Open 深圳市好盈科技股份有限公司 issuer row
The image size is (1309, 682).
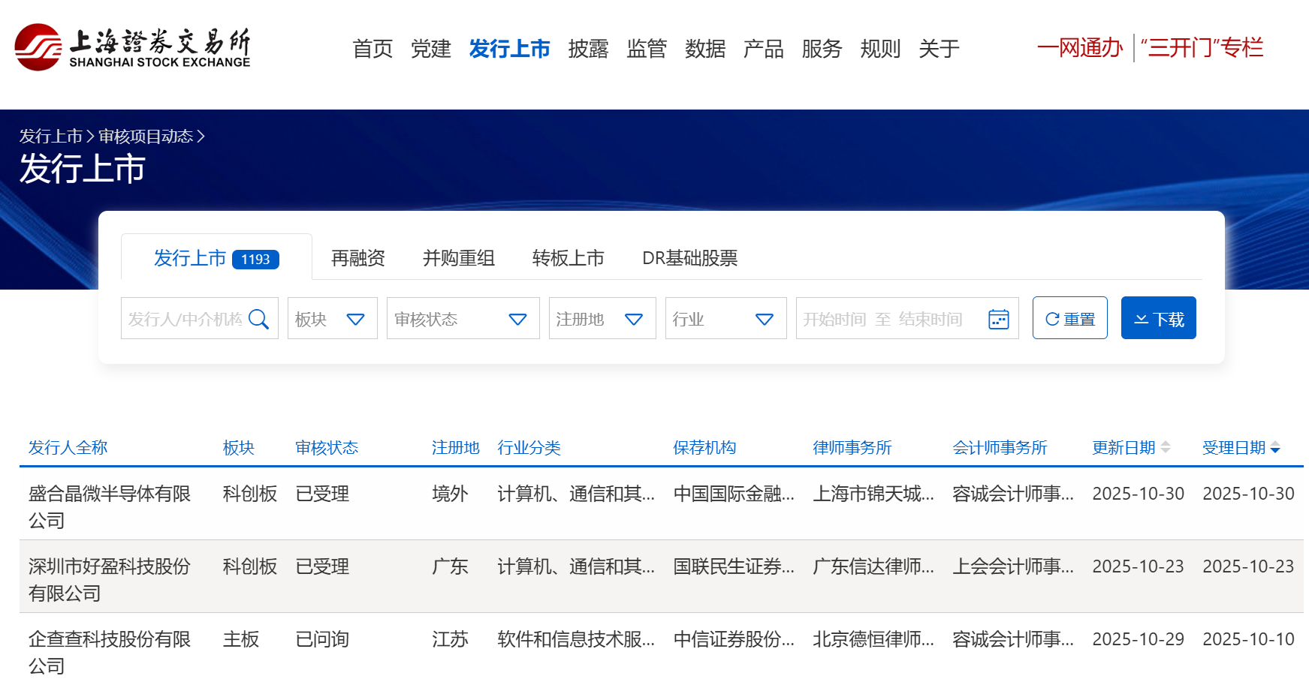110,579
